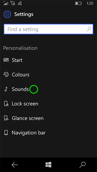This screenshot has width=97, height=172.
Task: Tap the bottom search button
Action: (82, 165)
